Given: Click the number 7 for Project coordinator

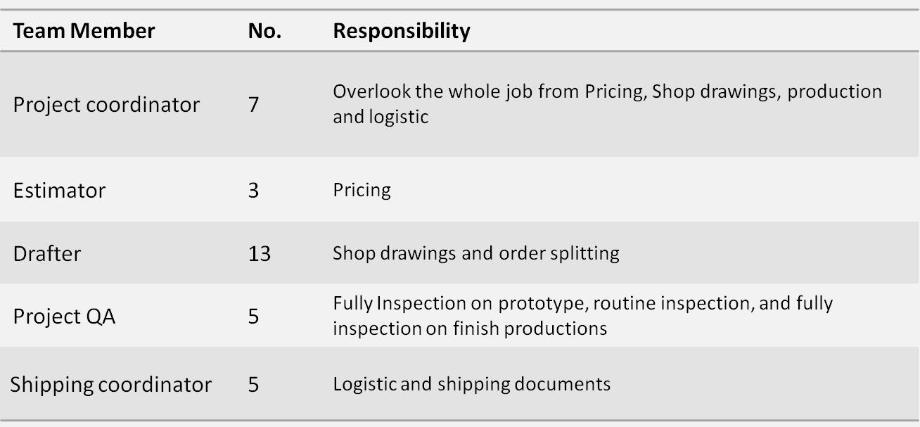Looking at the screenshot, I should pos(254,105).
